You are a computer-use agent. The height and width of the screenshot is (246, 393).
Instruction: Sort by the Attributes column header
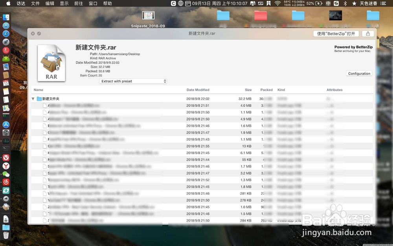pos(334,90)
